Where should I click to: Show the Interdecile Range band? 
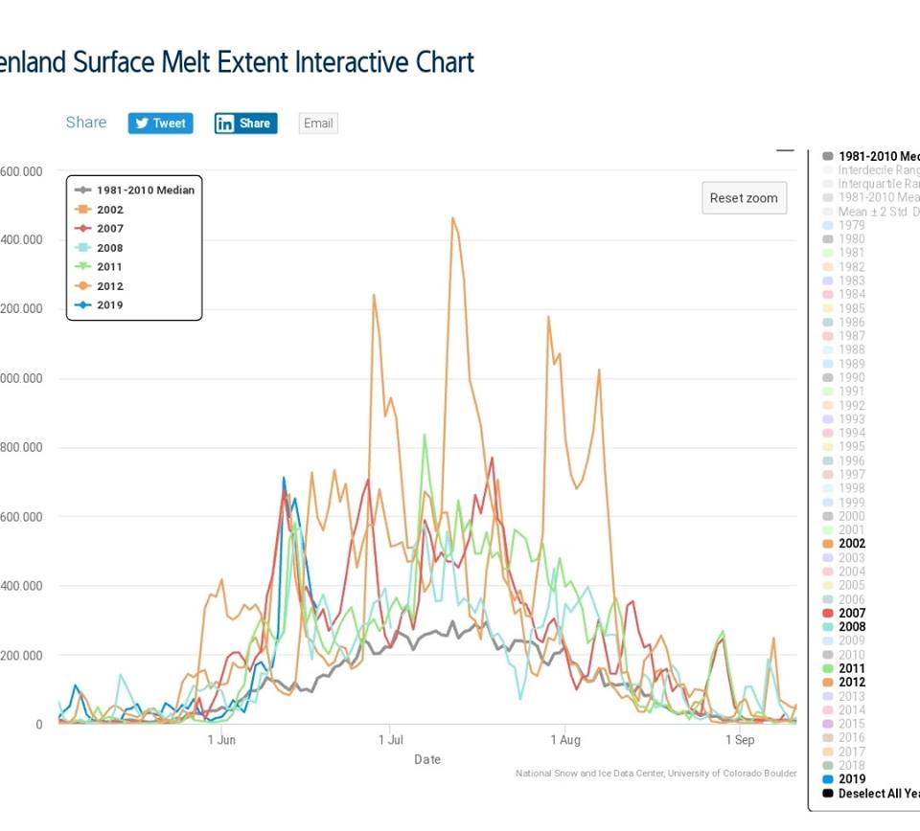pyautogui.click(x=877, y=170)
